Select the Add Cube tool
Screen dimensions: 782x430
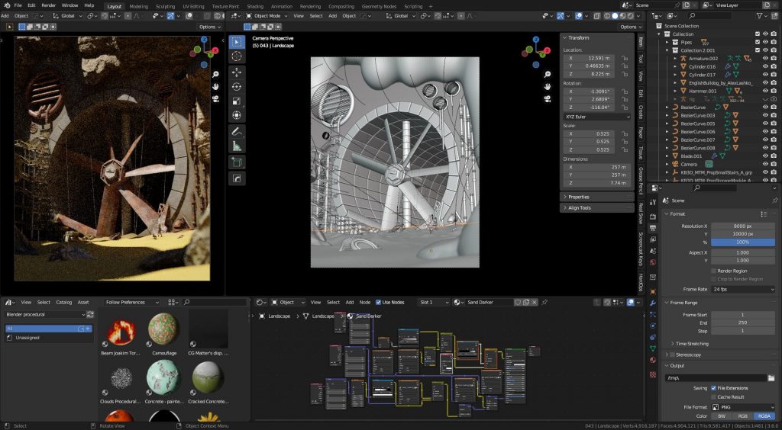pos(237,162)
